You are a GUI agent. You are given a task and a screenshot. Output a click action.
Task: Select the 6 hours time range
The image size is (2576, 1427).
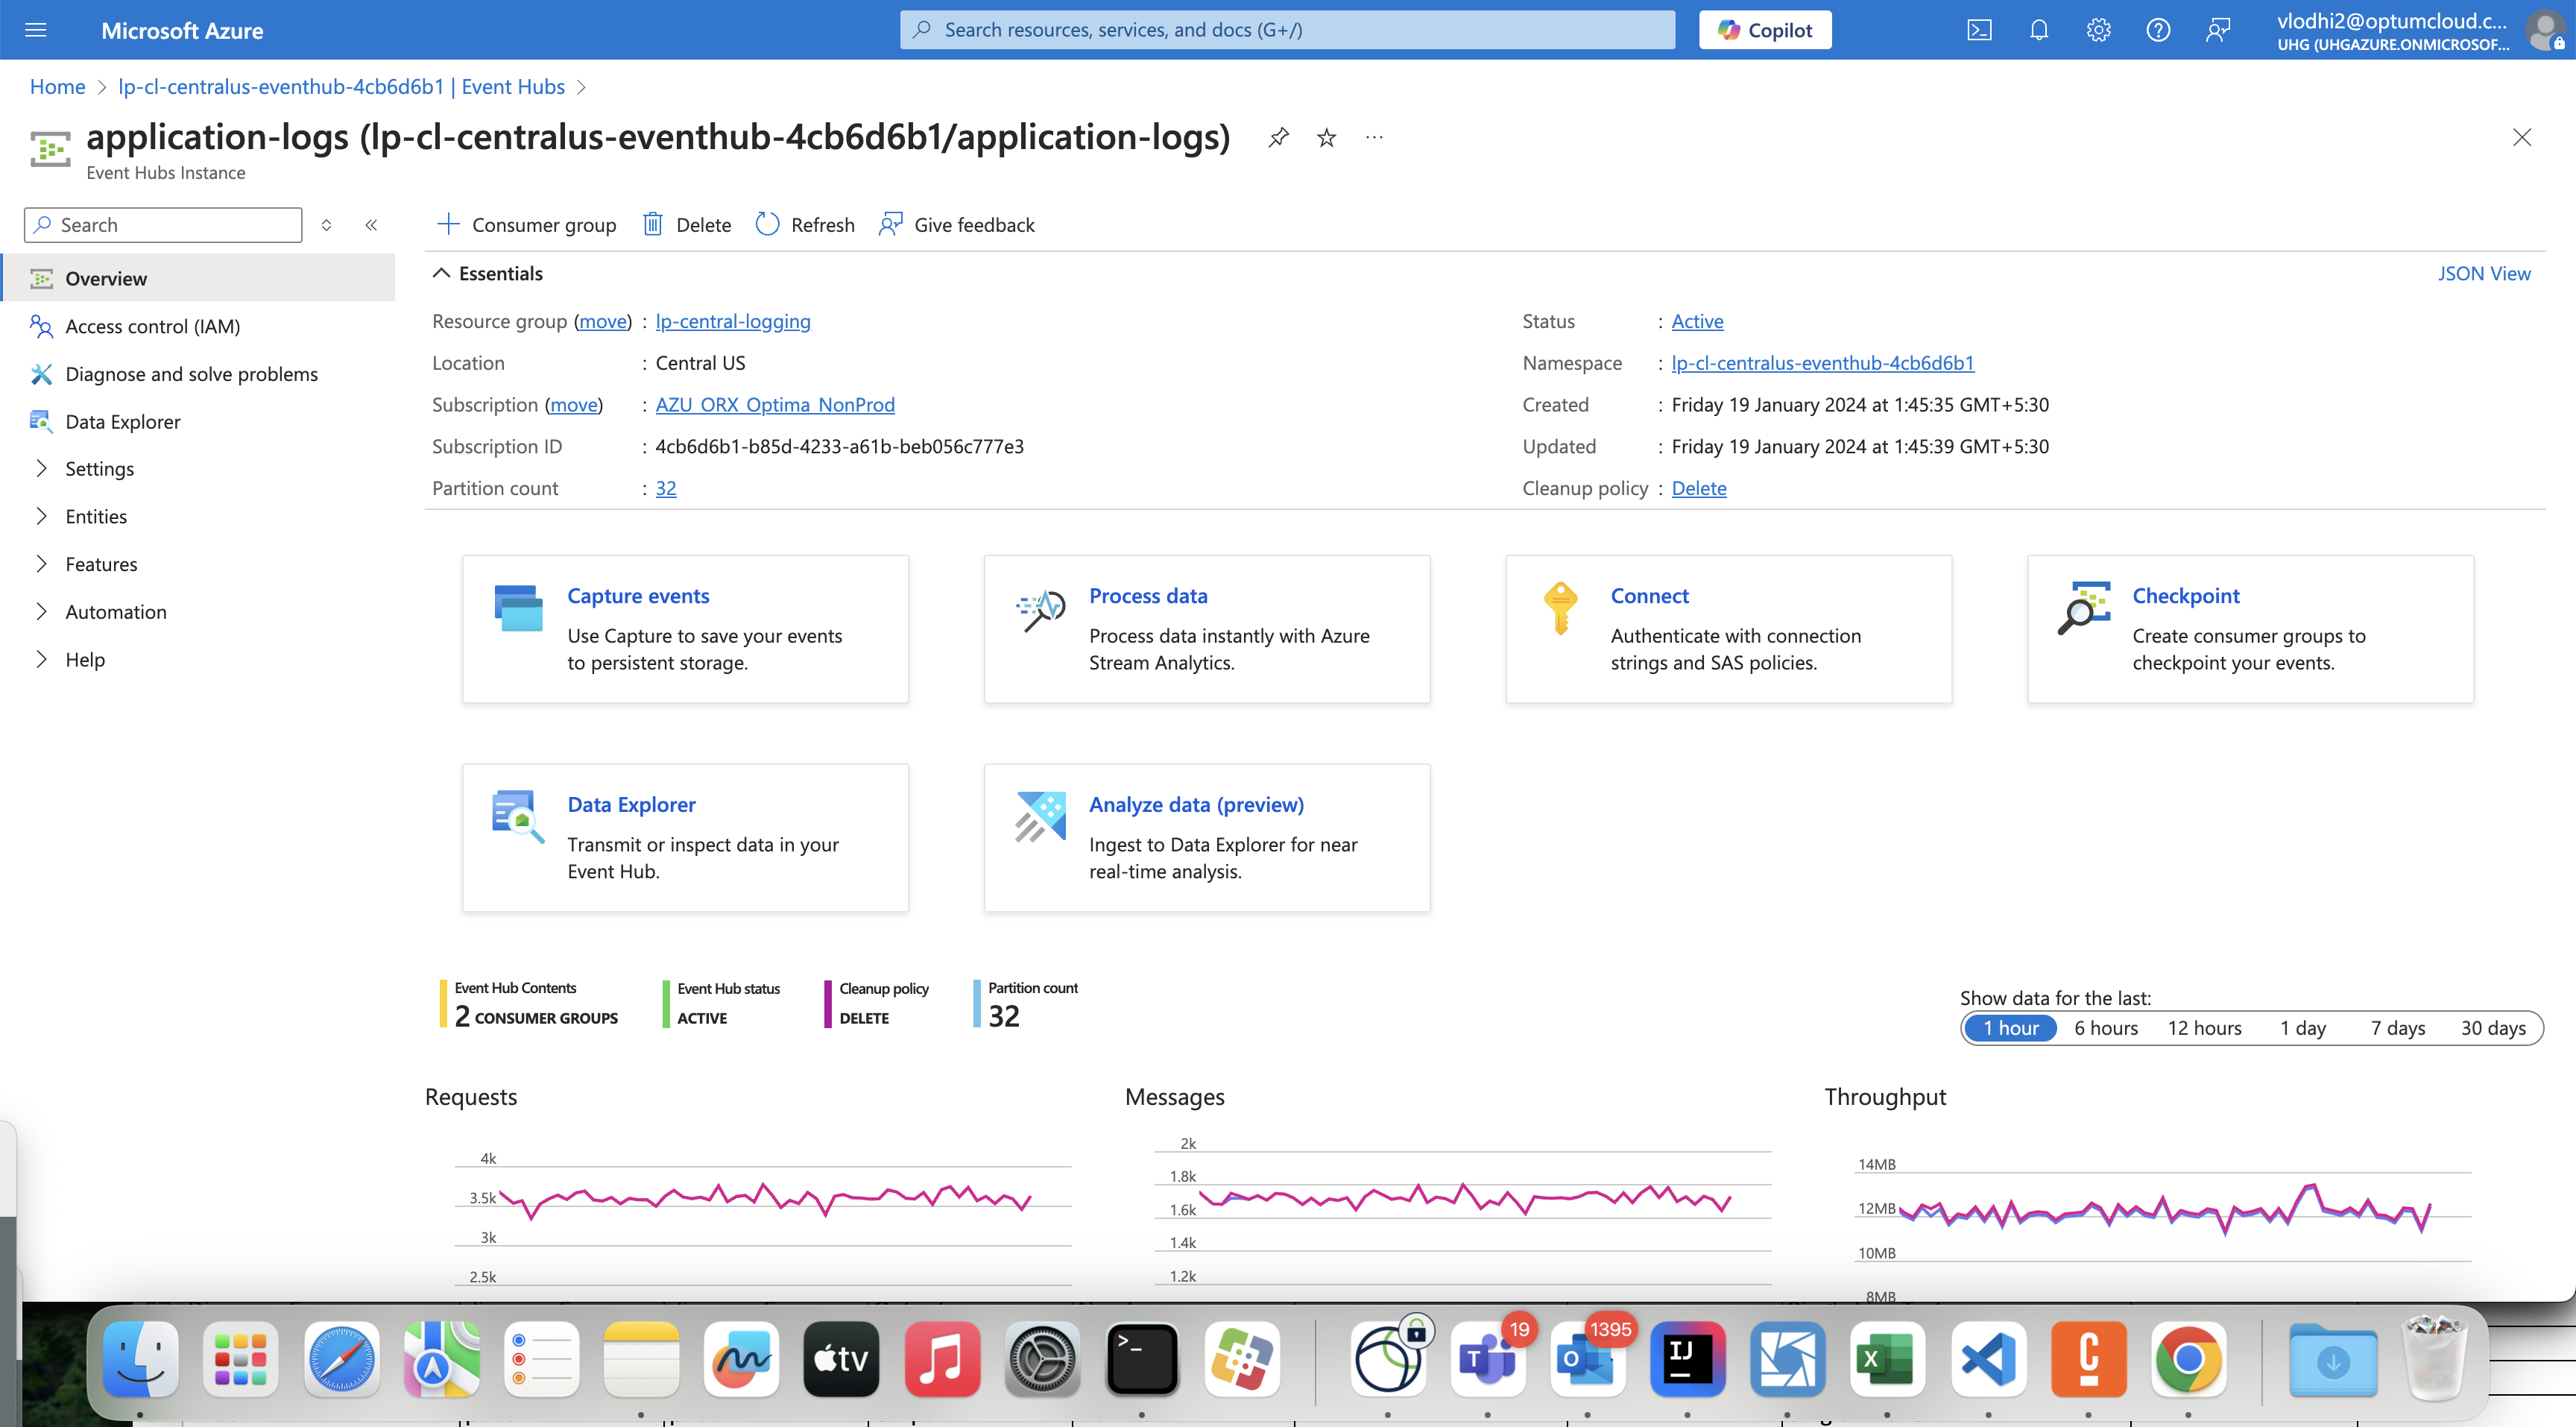[2106, 1028]
